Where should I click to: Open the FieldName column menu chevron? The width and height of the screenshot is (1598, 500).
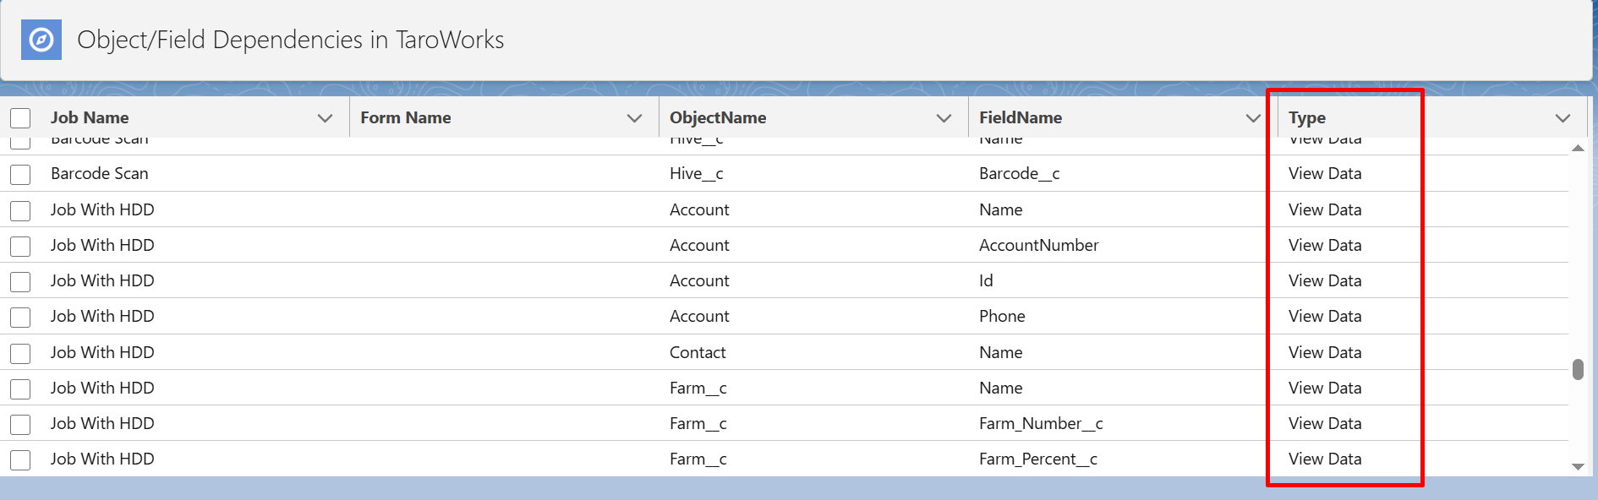(x=1253, y=118)
